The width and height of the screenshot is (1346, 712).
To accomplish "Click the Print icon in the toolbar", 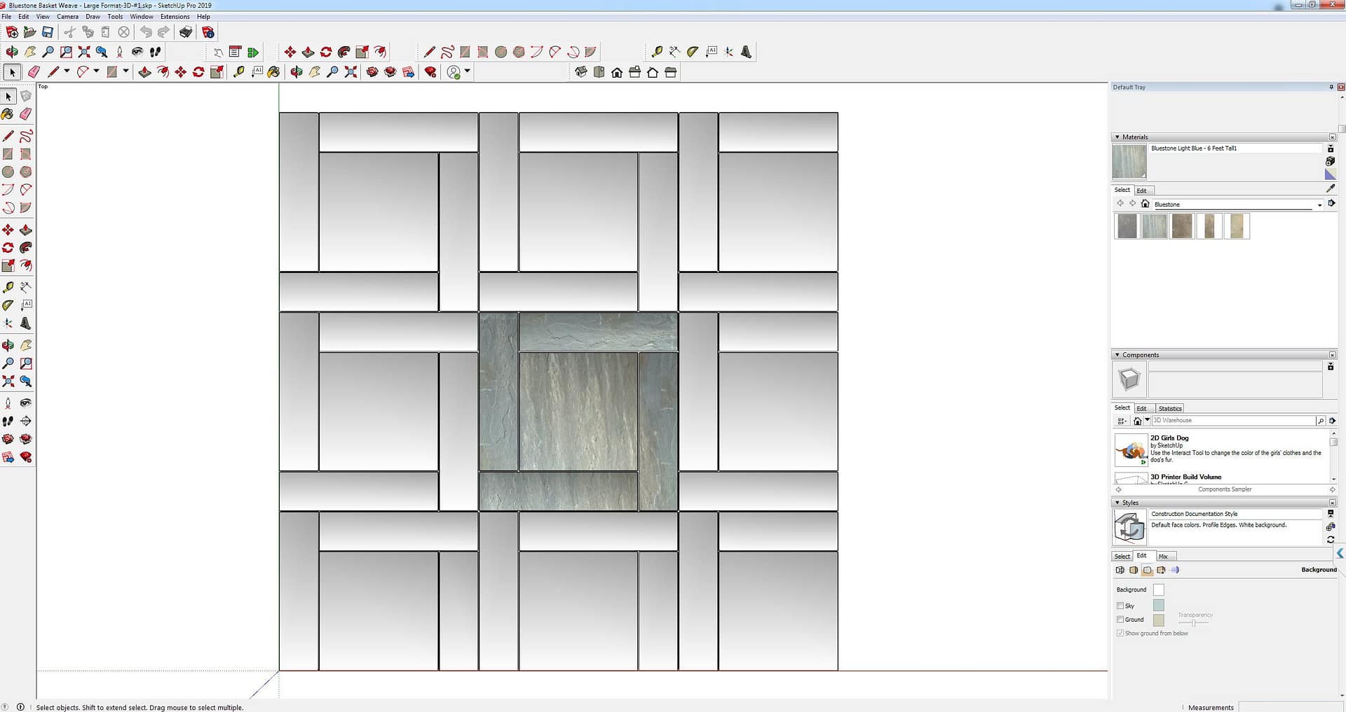I will point(186,32).
